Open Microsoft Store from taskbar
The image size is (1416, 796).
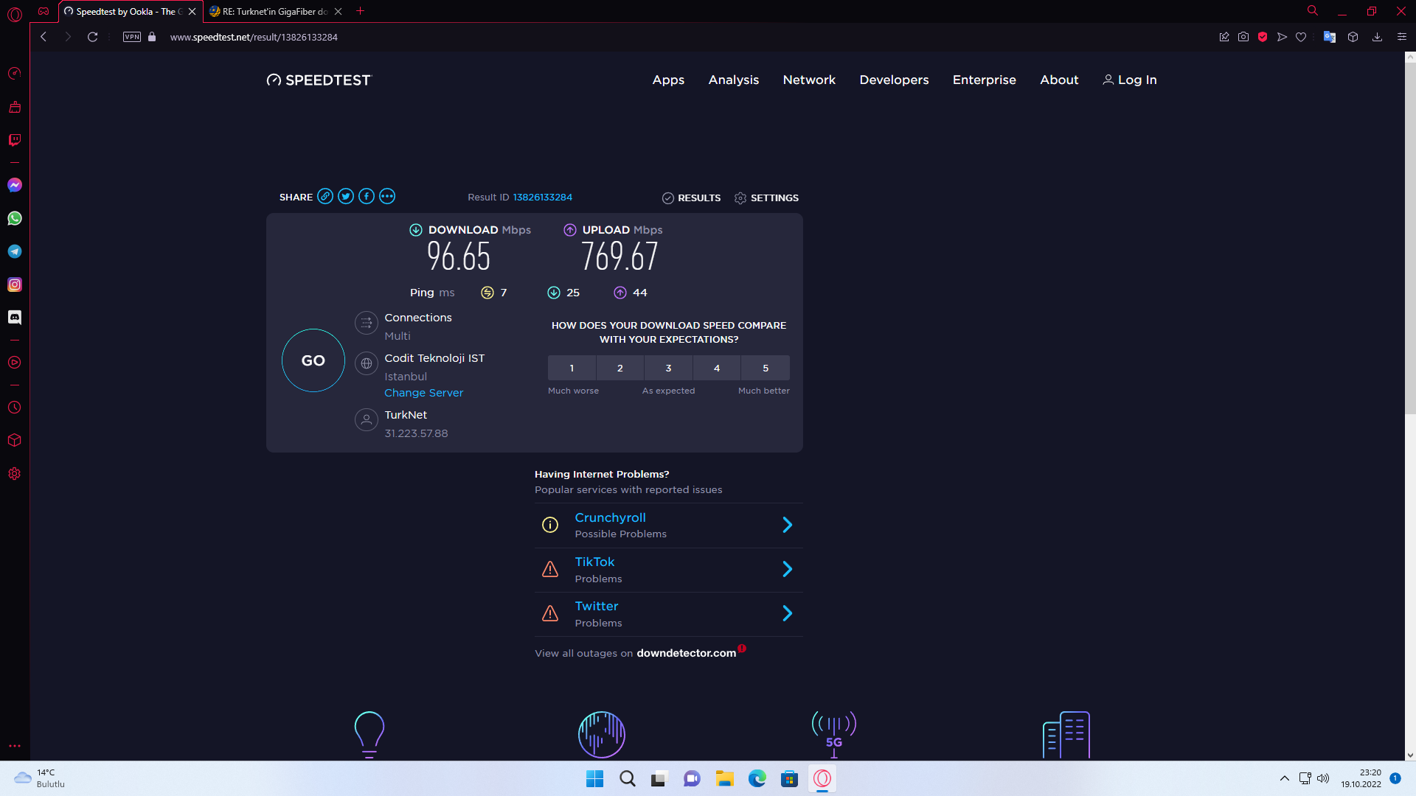point(789,778)
